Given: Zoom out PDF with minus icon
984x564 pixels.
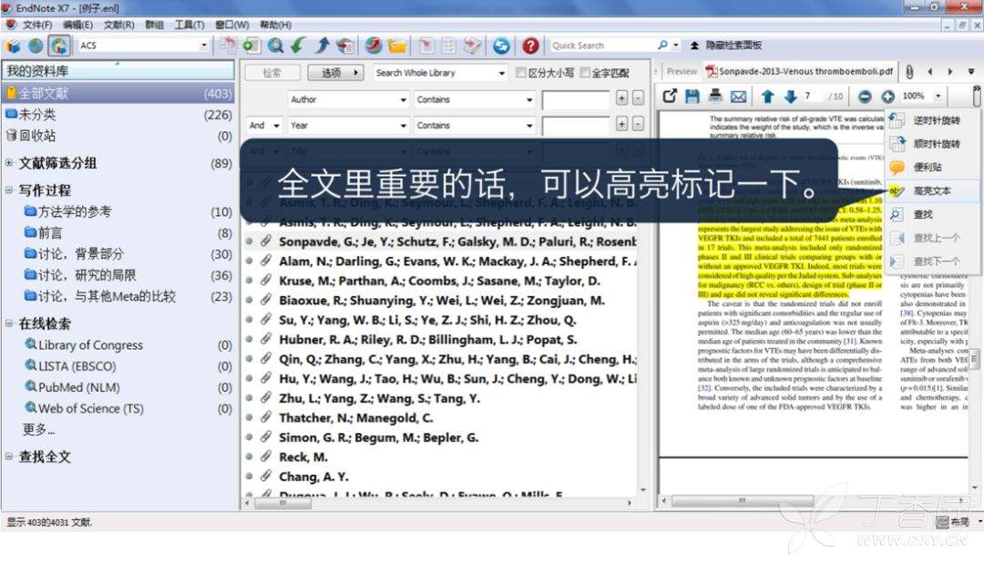Looking at the screenshot, I should click(x=865, y=96).
